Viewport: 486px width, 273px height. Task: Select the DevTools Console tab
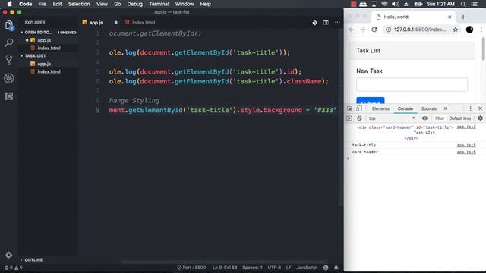coord(406,108)
